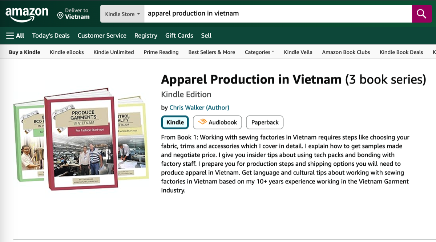Open Best Sellers & More tab
The height and width of the screenshot is (242, 436).
211,52
